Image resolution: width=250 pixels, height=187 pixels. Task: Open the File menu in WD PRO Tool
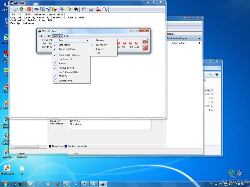[41, 36]
